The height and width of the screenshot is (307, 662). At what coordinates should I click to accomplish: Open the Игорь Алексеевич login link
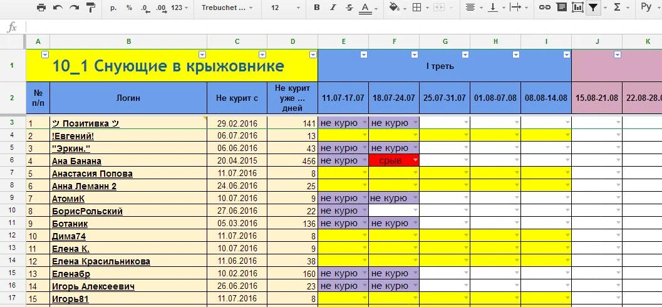click(93, 286)
